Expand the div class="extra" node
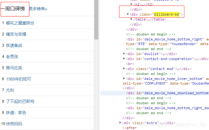The width and height of the screenshot is (209, 130). [x=120, y=123]
